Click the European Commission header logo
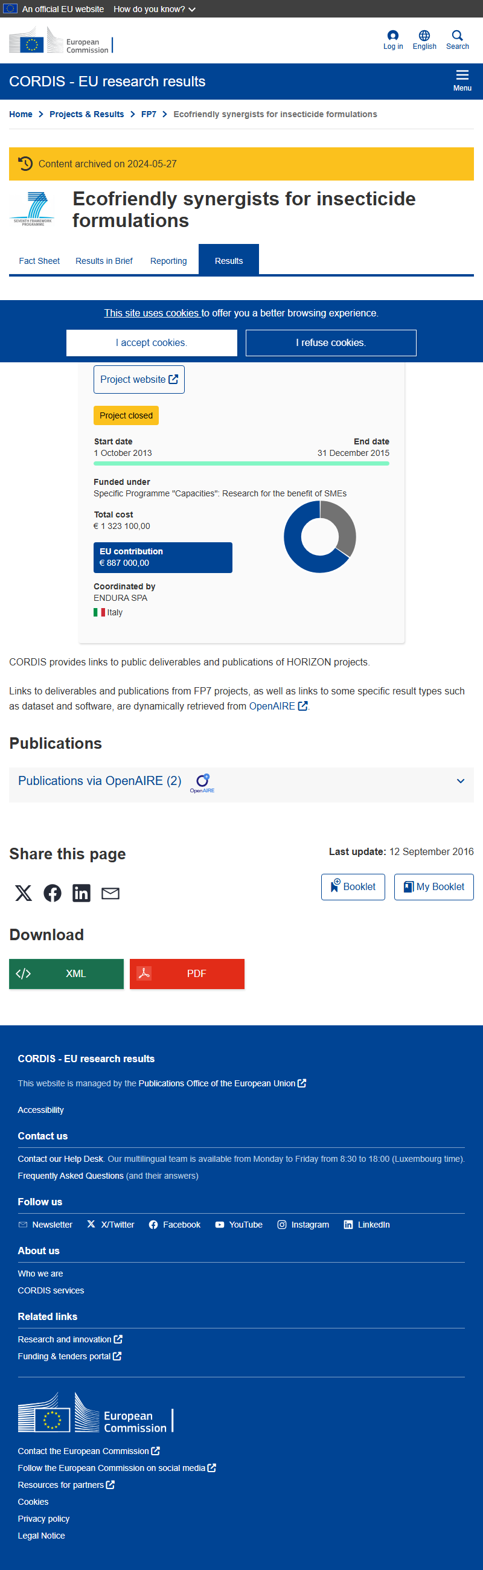This screenshot has width=483, height=1570. tap(60, 41)
